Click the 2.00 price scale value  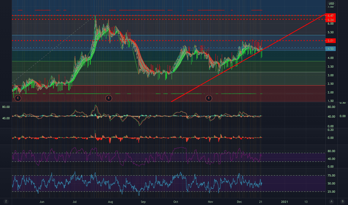coord(330,92)
